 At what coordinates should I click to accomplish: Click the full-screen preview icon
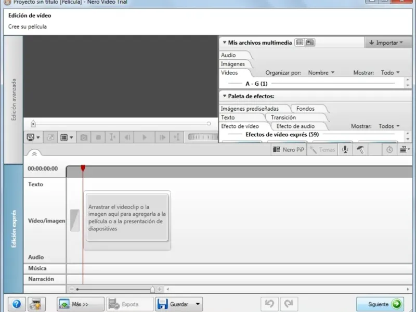50,137
